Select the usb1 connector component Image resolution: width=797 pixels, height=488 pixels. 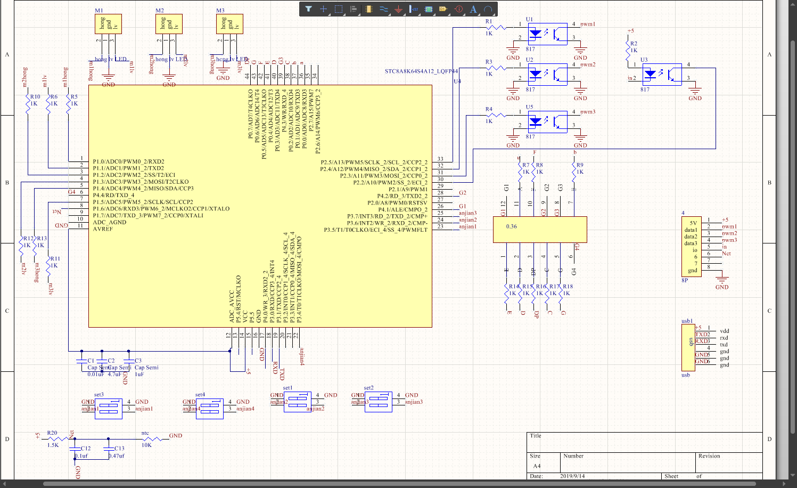pos(688,347)
